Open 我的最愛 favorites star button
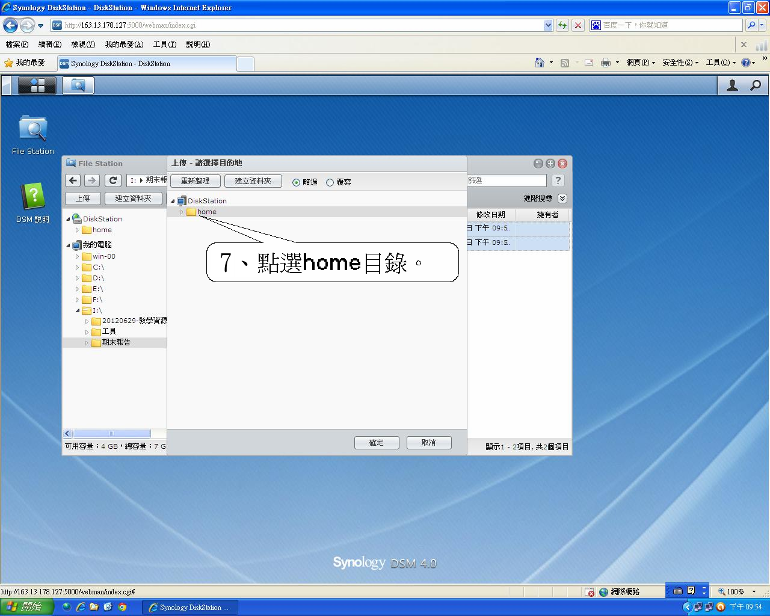Image resolution: width=770 pixels, height=616 pixels. (x=25, y=63)
